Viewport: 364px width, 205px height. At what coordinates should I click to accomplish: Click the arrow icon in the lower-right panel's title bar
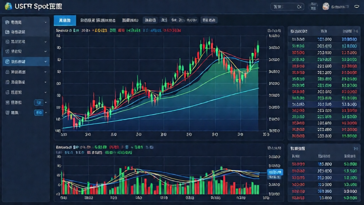tap(356, 148)
